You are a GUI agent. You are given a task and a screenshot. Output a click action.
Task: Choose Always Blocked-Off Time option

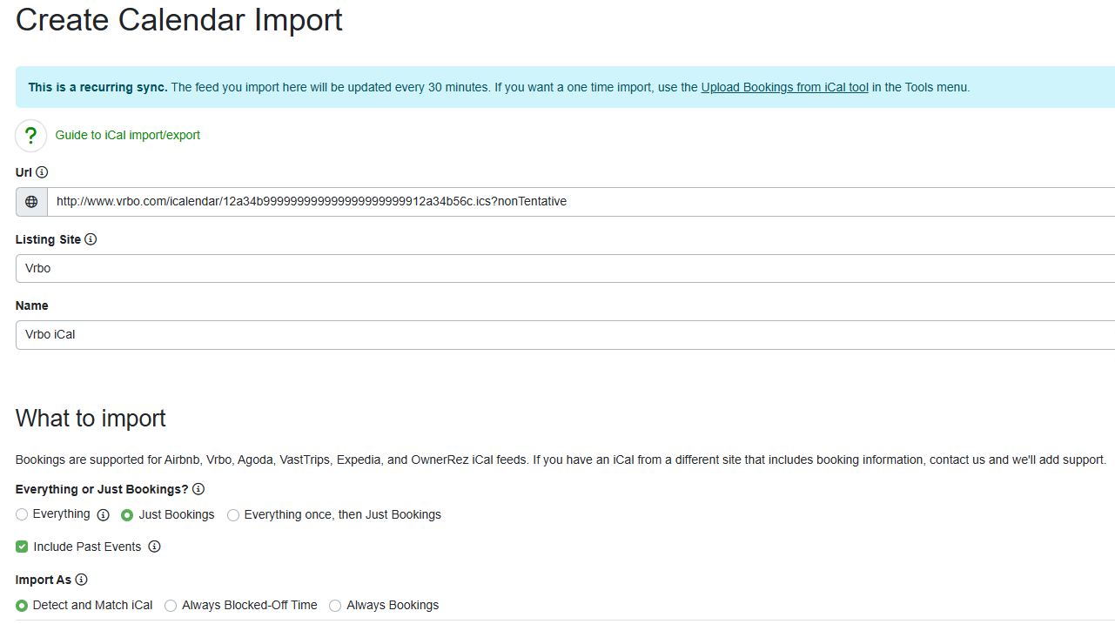(171, 605)
